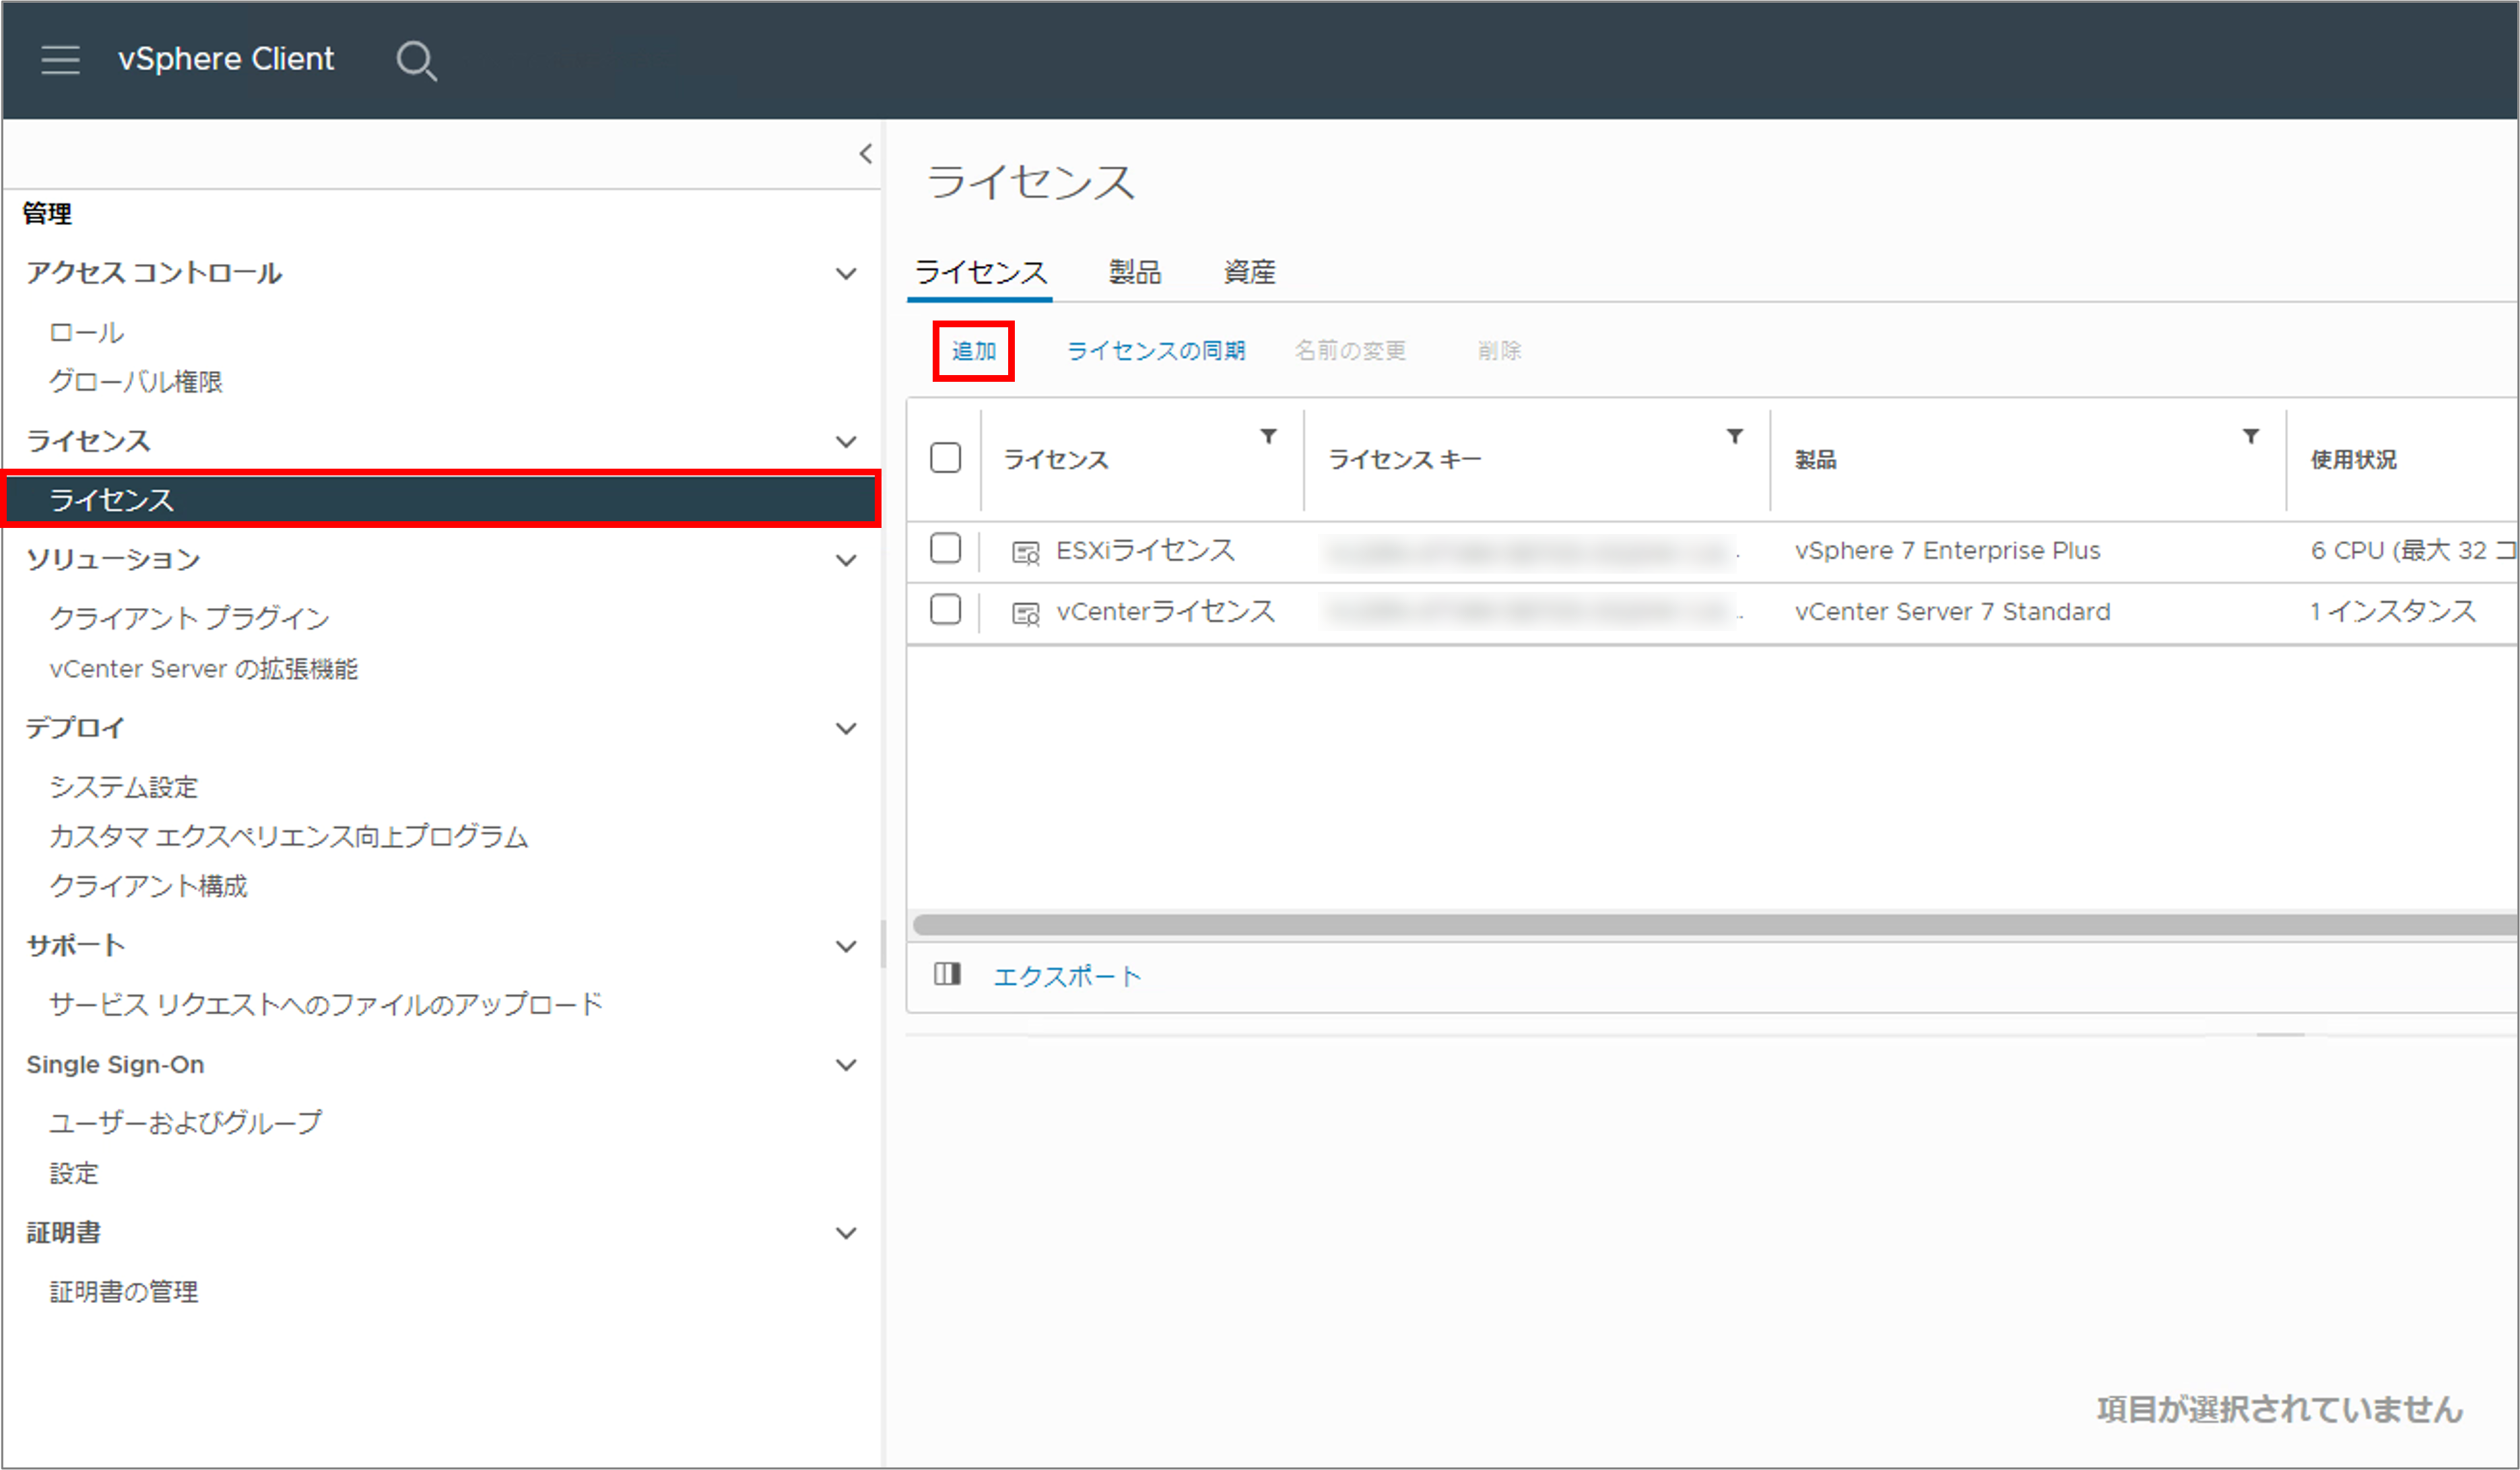Switch to the ライセンス tab
This screenshot has height=1470, width=2520.
click(980, 272)
